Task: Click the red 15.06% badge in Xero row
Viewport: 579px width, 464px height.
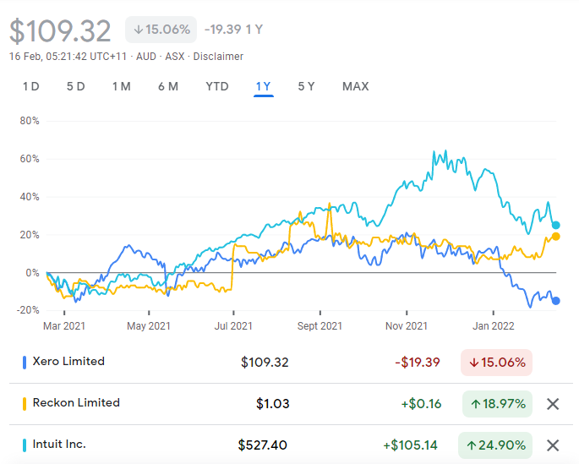Action: coord(497,363)
